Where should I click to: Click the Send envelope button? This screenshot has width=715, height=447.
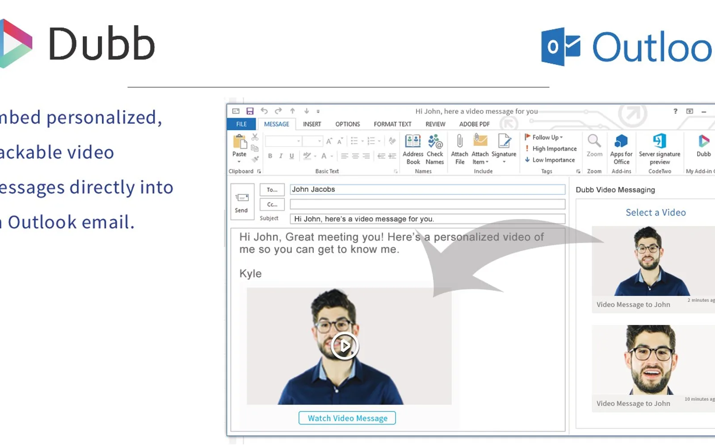point(242,202)
